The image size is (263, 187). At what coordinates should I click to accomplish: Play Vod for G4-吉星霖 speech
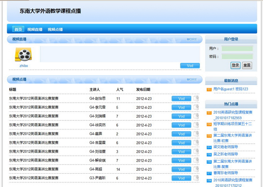181,143
